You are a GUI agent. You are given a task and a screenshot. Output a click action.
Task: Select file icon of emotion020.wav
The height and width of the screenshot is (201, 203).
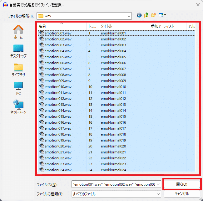[x=42, y=146]
